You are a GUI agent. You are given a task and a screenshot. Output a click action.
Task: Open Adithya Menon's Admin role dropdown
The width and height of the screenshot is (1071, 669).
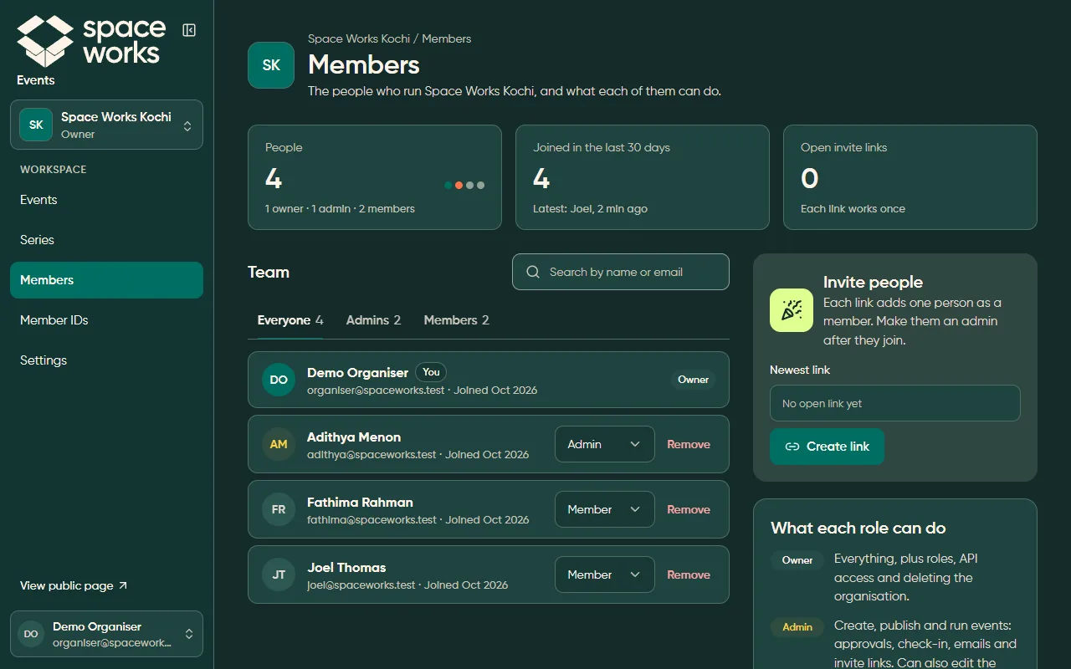pos(605,444)
